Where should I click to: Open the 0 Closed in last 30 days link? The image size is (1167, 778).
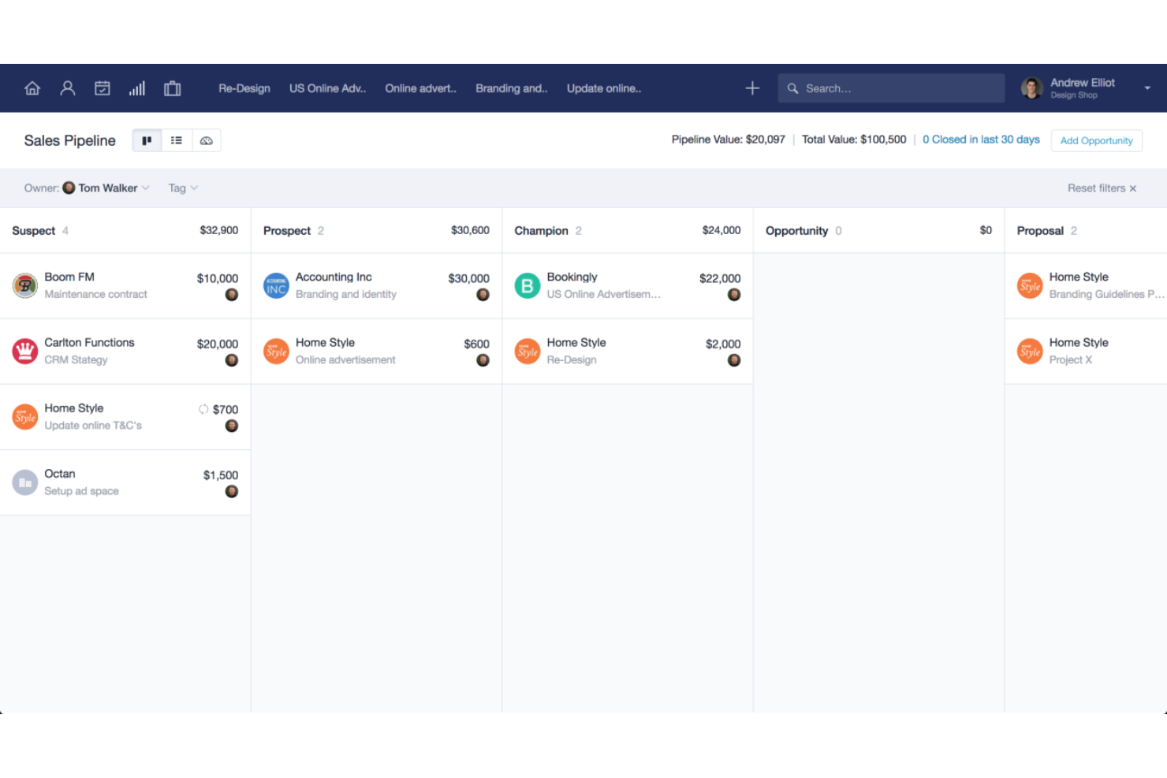tap(981, 139)
